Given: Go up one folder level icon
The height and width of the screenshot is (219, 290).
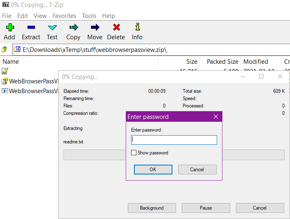Looking at the screenshot, I should click(x=5, y=49).
